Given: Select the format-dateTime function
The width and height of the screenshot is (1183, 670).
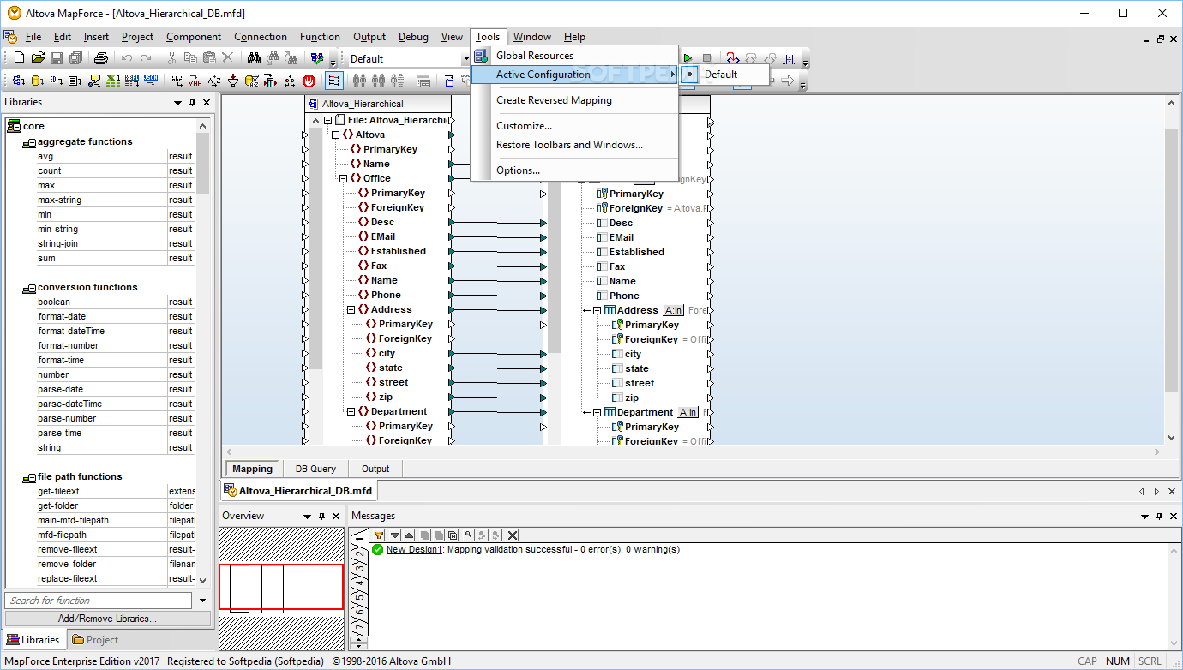Looking at the screenshot, I should click(x=71, y=331).
